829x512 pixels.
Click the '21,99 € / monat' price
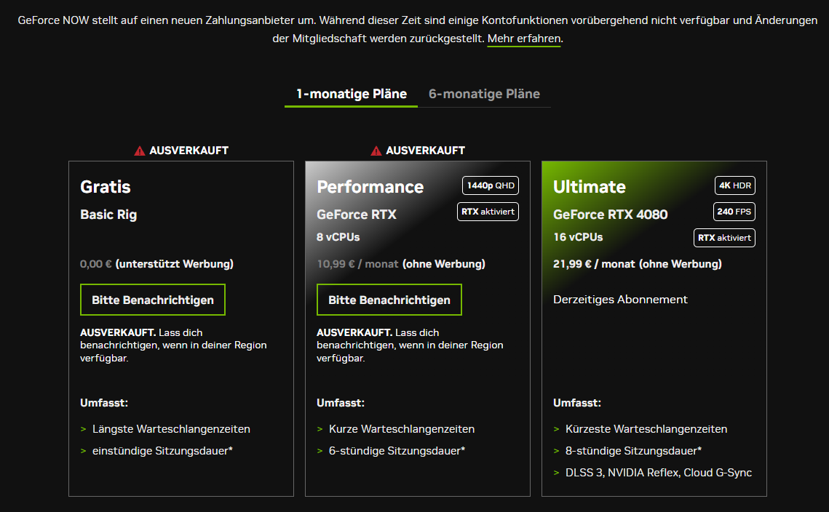click(594, 264)
